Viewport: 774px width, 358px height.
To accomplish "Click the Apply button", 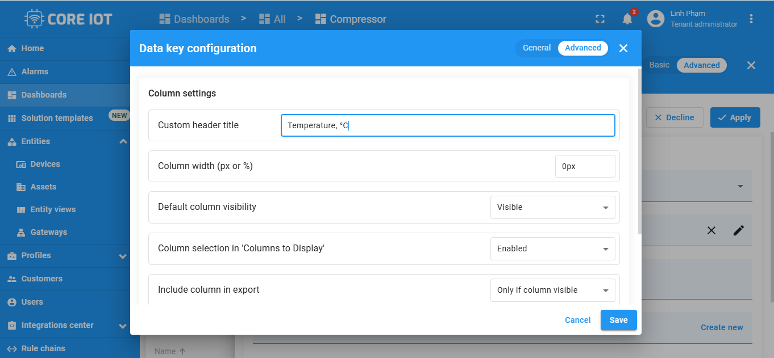I will point(735,117).
